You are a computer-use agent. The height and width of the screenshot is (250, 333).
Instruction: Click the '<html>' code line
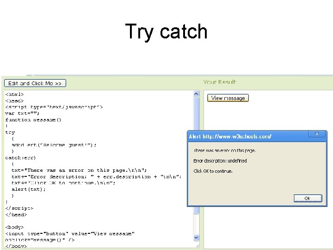[x=14, y=94]
